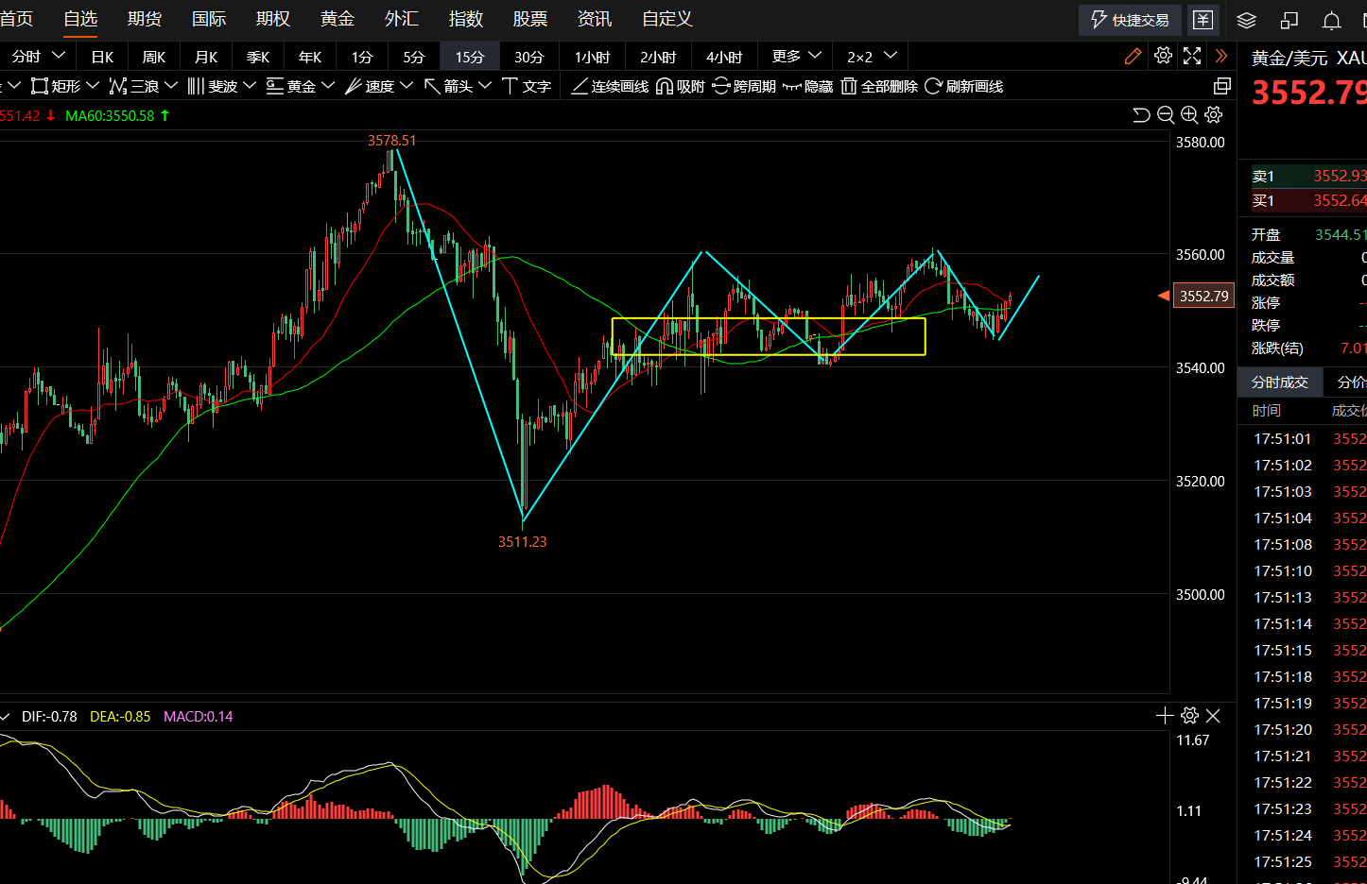Open the 国际 international tab

[x=209, y=19]
